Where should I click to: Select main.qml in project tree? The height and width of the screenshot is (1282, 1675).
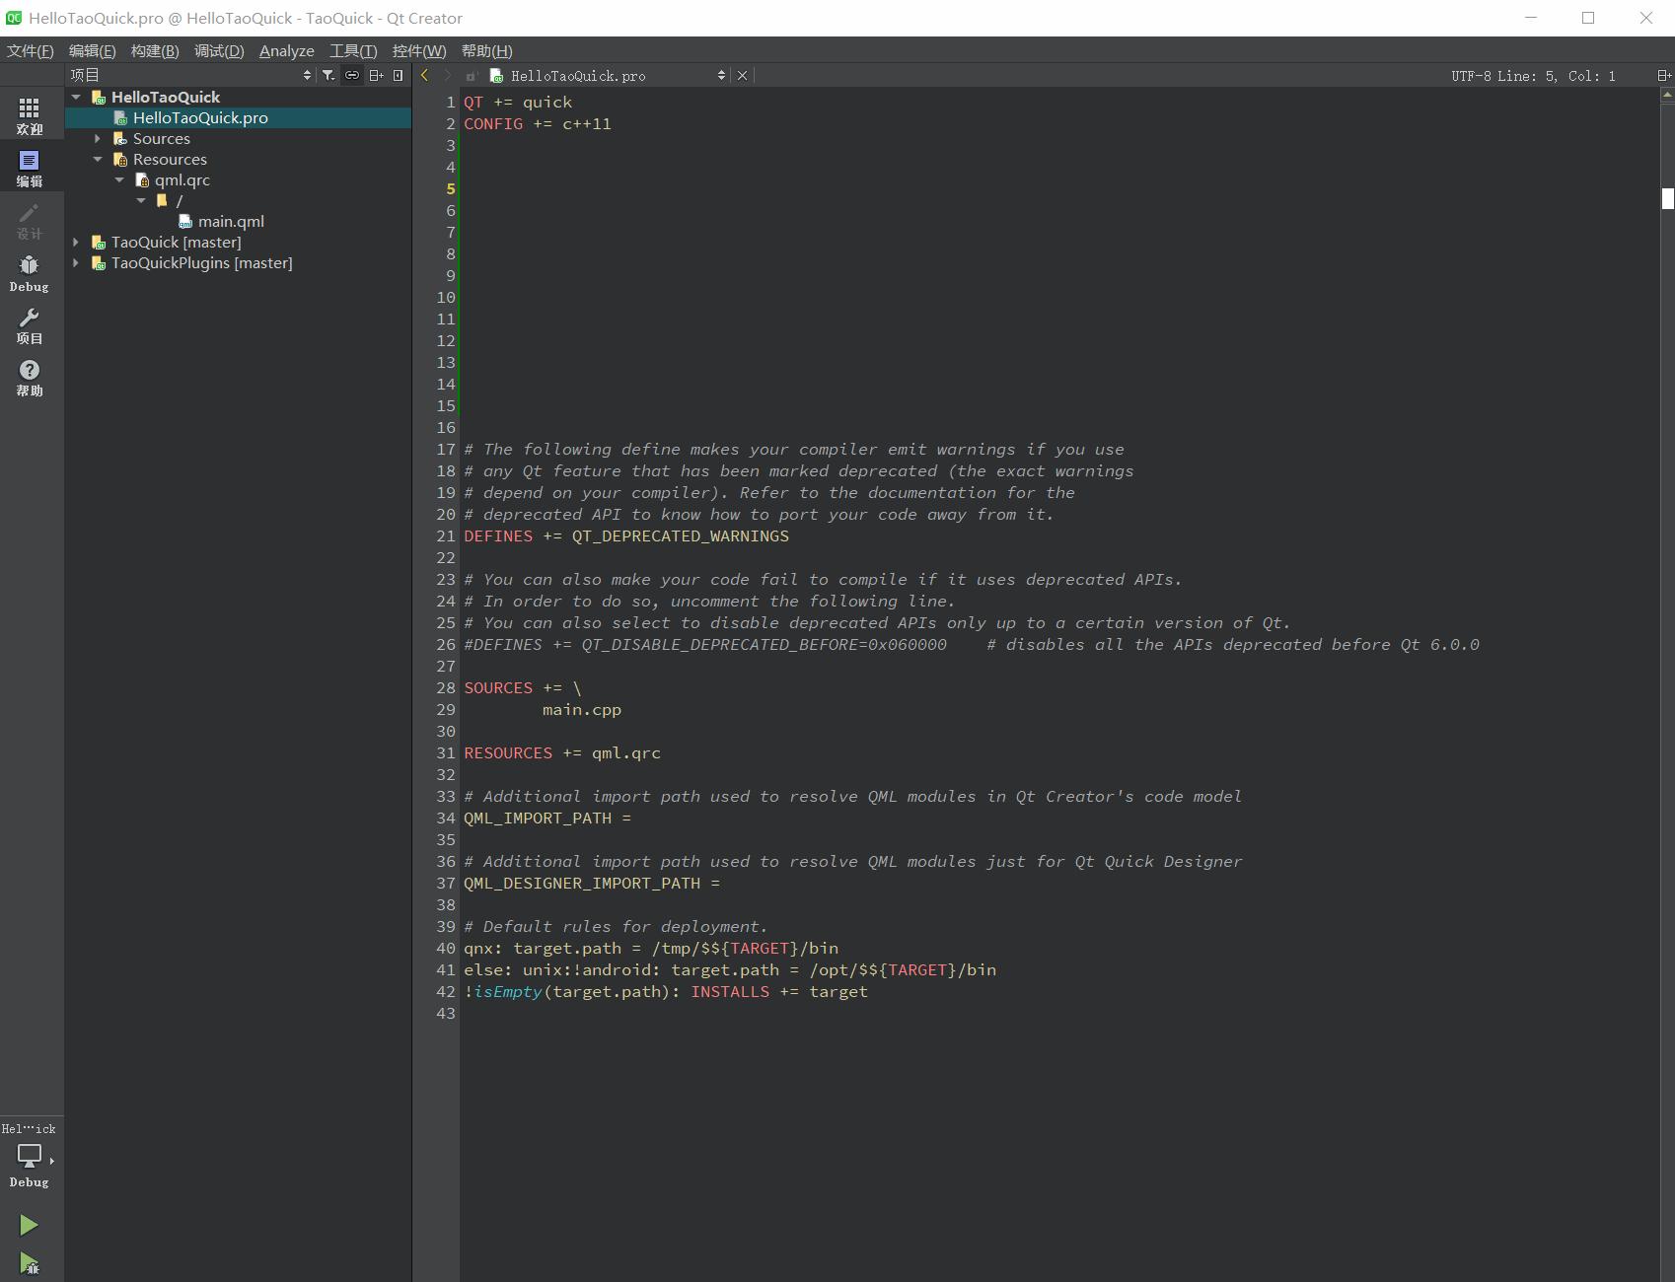click(x=231, y=222)
